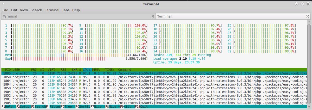Sort by the CPU% column header
The height and width of the screenshot is (110, 312).
point(87,70)
